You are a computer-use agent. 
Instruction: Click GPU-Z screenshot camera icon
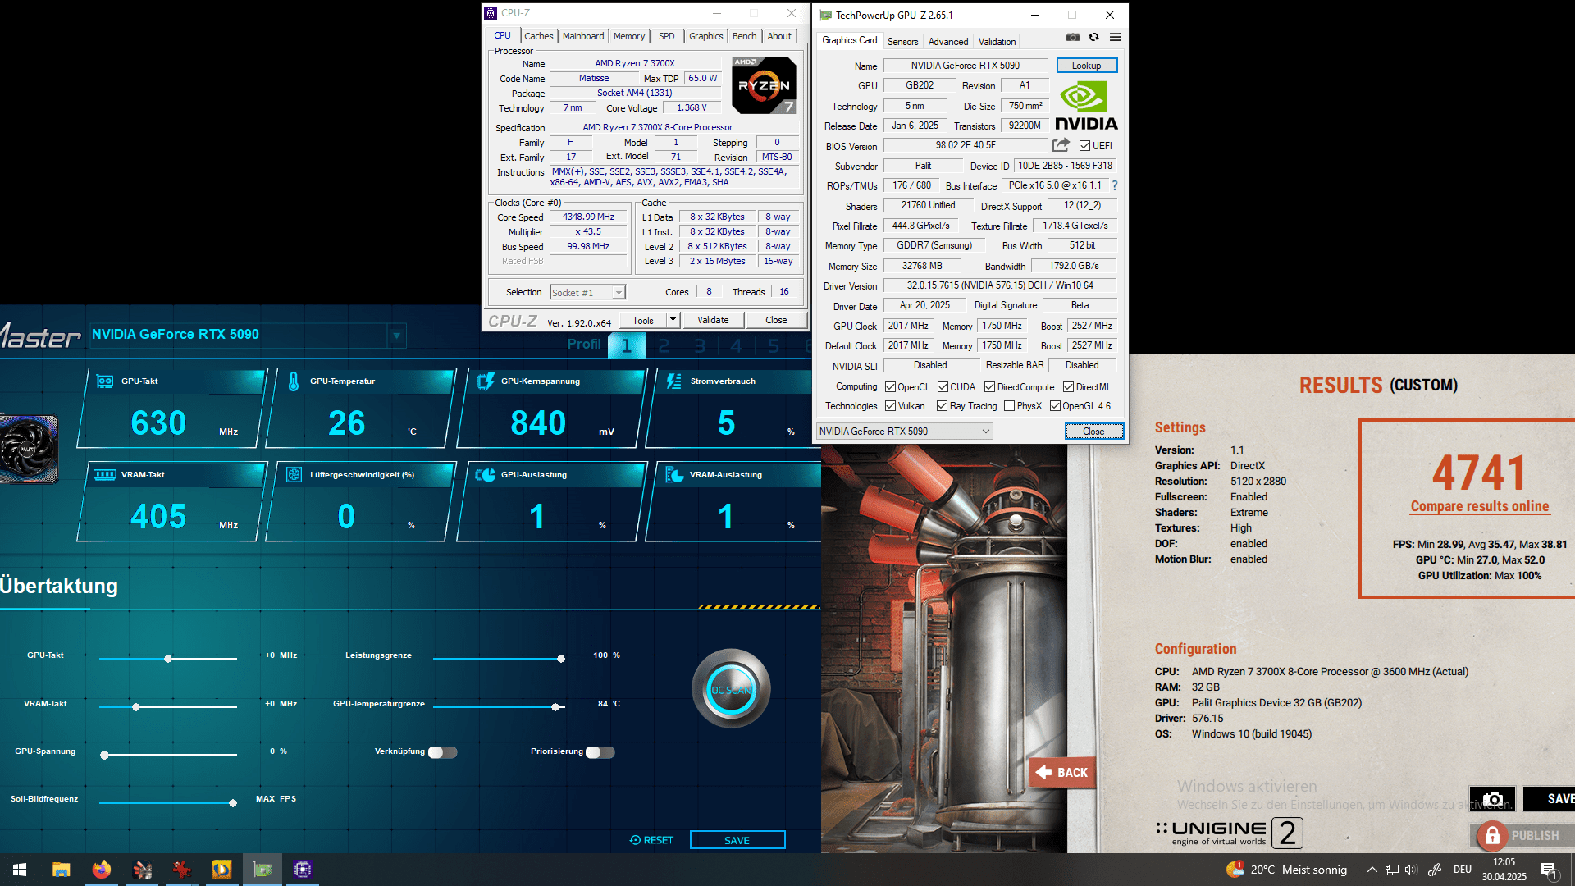[x=1072, y=37]
